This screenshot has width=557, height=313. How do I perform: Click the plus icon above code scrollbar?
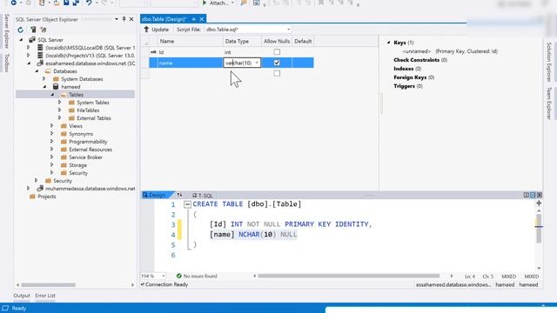pos(539,203)
